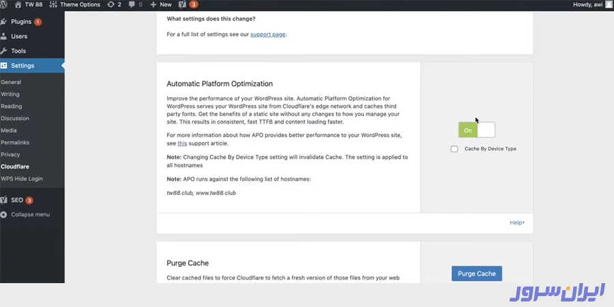Collapse the admin sidebar menu
The image size is (614, 307).
(x=30, y=215)
